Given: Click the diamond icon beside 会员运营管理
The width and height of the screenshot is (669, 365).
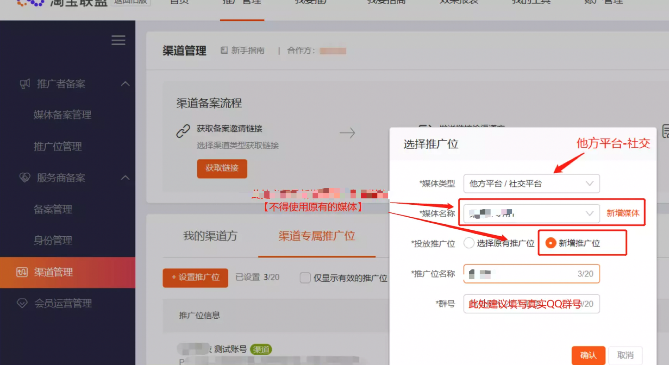Looking at the screenshot, I should [x=22, y=303].
